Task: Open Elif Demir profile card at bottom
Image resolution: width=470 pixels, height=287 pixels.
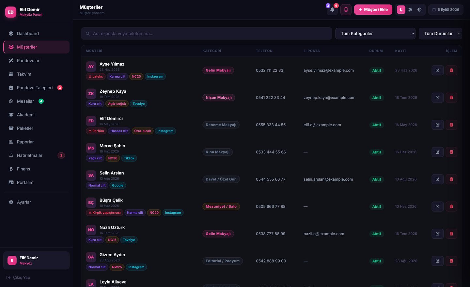Action: pos(36,260)
